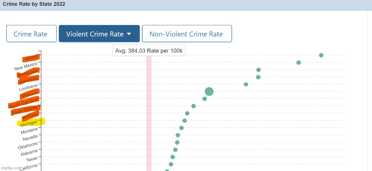Viewport: 372px width, 171px height.
Task: Pick the South Dakota data point
Action: 193,106
